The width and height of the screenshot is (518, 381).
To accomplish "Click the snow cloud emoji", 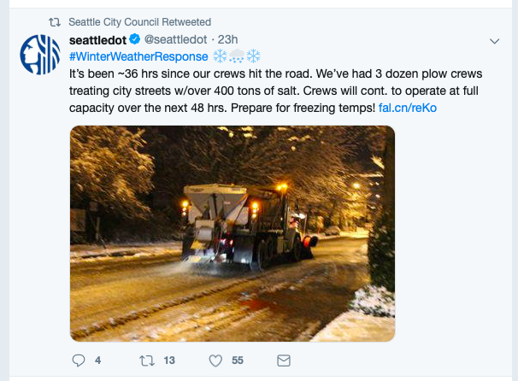I will click(x=237, y=56).
